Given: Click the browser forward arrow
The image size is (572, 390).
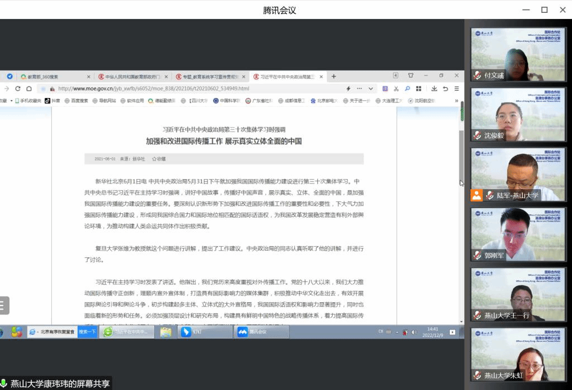Looking at the screenshot, I should 6,88.
